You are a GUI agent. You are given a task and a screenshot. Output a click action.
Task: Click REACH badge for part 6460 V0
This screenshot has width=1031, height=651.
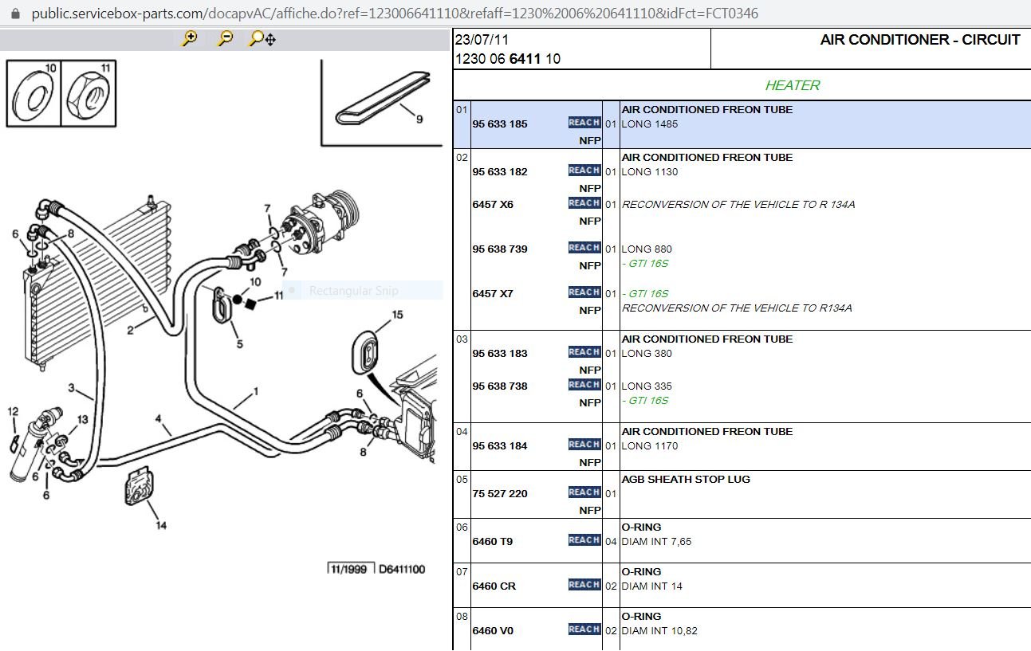[584, 629]
